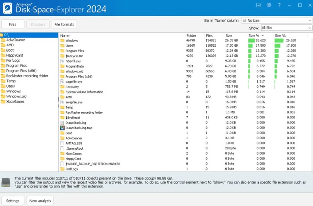The width and height of the screenshot is (313, 206).
Task: Click the .GamingRoot file icon
Action: pyautogui.click(x=62, y=149)
